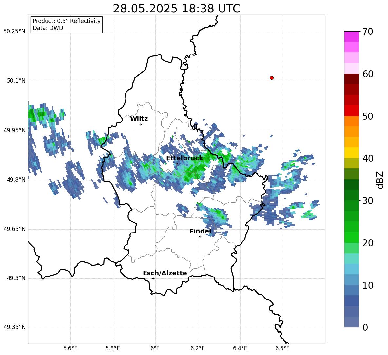Click the 49.35°N latitude label
Screen dimensions: 388x355
click(14, 327)
